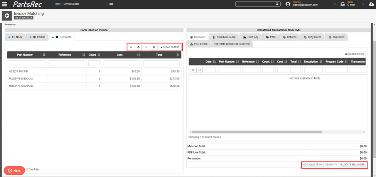Image resolution: width=376 pixels, height=177 pixels.
Task: Focus the invoice Cost filter field
Action: [122, 63]
